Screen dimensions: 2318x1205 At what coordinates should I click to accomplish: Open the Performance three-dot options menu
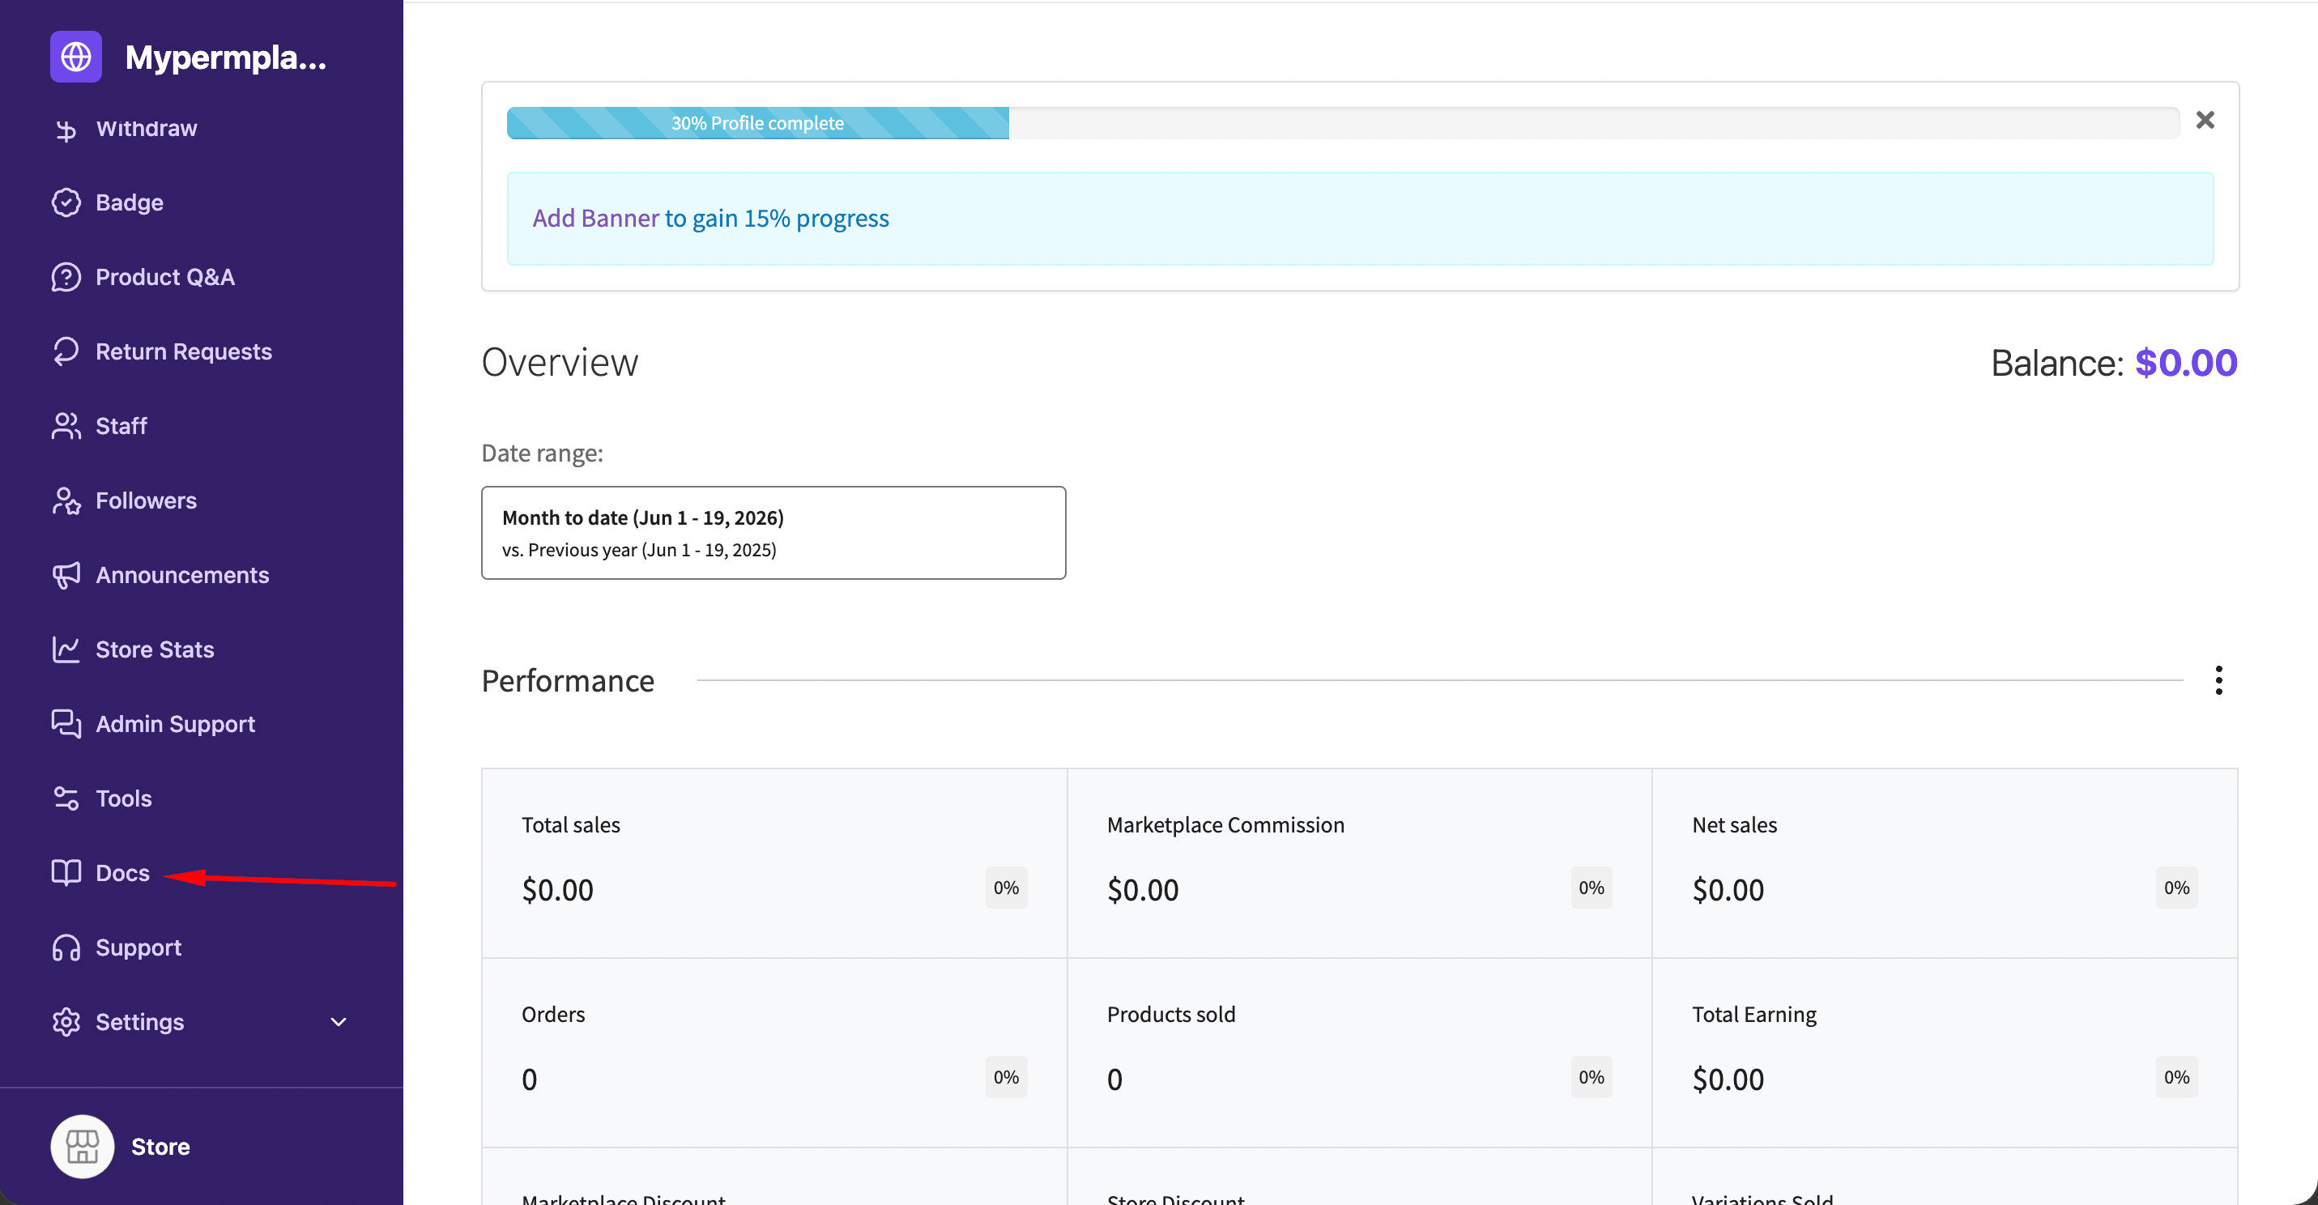(2218, 680)
